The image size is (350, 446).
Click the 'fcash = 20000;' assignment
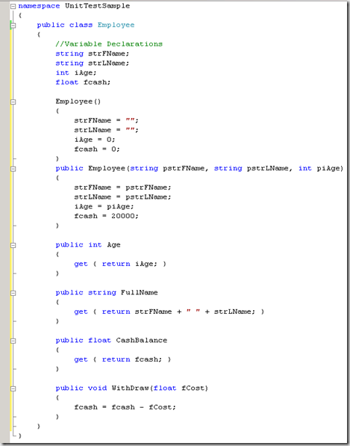tap(107, 216)
